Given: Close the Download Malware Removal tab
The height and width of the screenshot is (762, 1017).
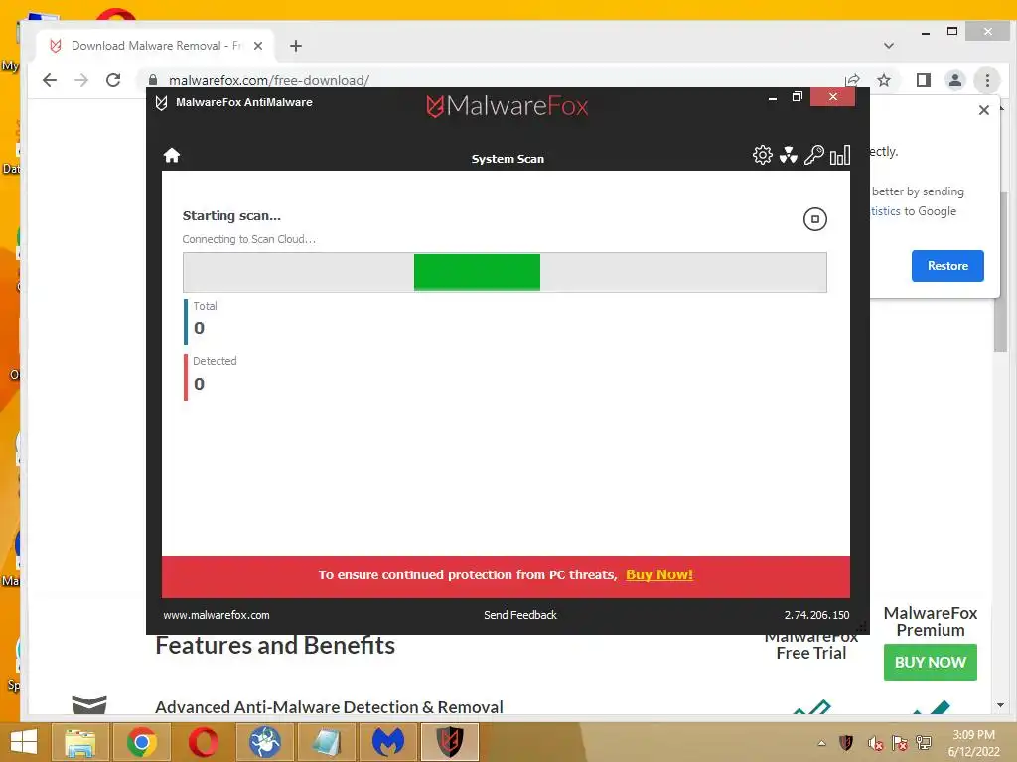Looking at the screenshot, I should click(258, 46).
